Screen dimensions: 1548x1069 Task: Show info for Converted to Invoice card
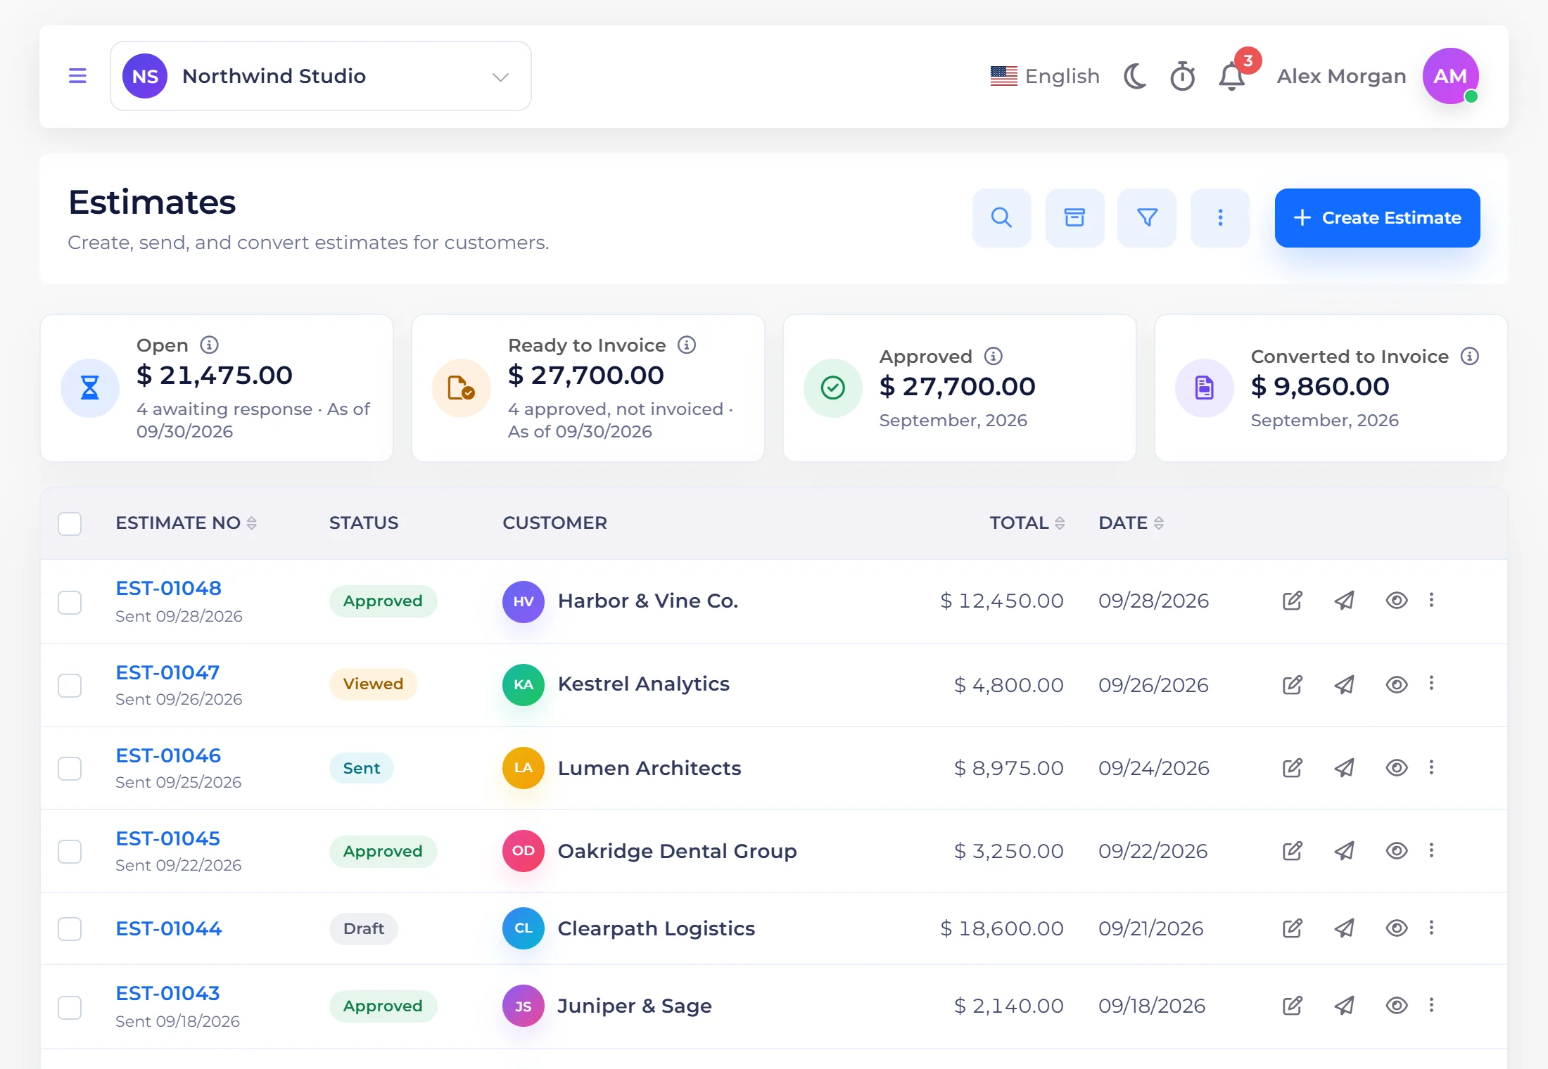pos(1470,356)
